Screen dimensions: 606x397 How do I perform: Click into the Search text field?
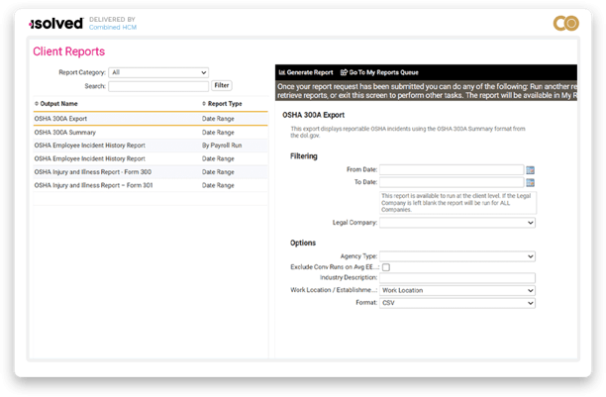tap(157, 86)
